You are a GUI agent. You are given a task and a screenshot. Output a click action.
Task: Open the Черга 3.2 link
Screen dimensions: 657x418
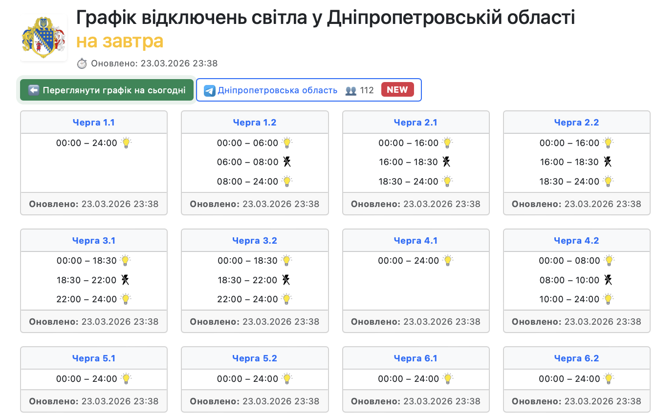coord(255,241)
